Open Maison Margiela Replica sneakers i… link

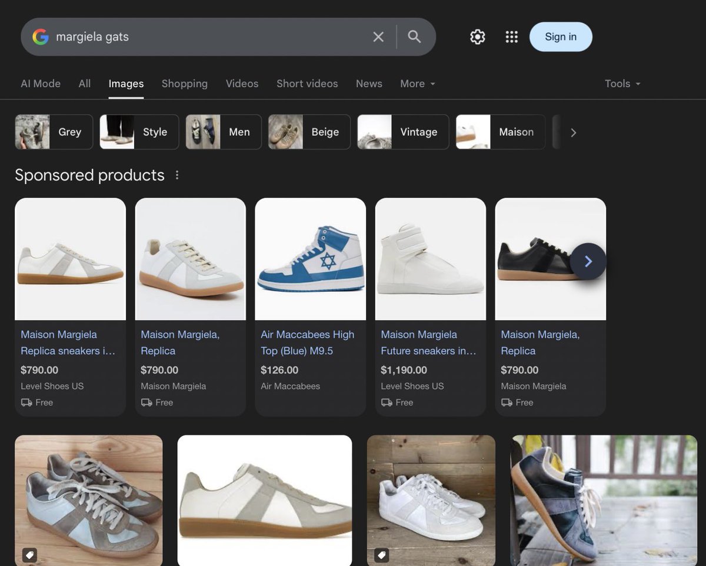tap(68, 342)
